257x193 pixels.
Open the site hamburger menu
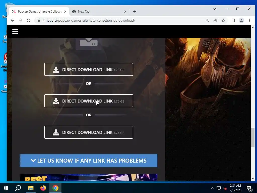[x=15, y=31]
